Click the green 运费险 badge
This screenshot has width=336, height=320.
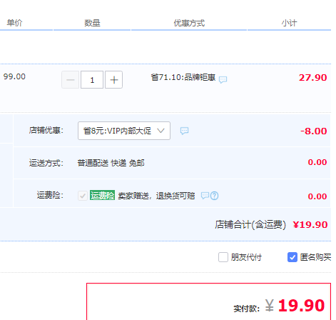[102, 195]
